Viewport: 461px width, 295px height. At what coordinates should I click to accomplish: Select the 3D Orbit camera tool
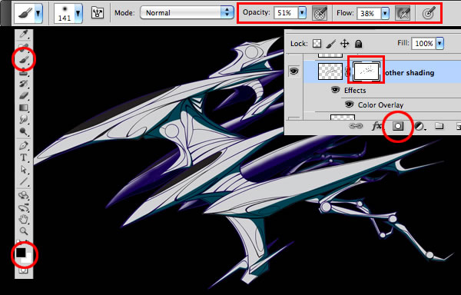(x=24, y=207)
